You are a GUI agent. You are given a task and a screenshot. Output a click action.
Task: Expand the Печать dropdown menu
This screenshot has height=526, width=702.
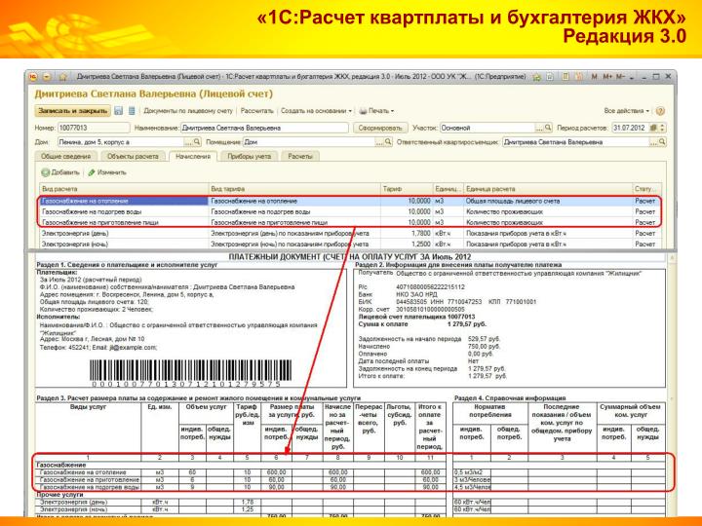pos(376,110)
